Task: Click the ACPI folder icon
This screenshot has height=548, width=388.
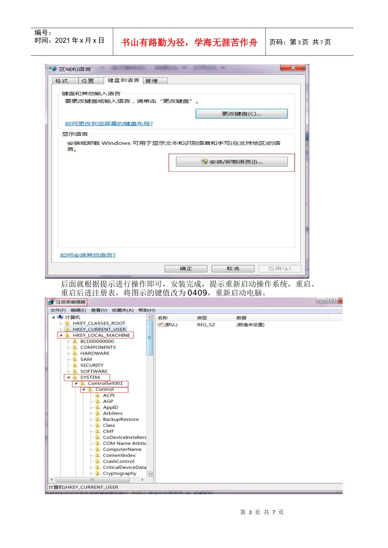Action: pyautogui.click(x=98, y=395)
